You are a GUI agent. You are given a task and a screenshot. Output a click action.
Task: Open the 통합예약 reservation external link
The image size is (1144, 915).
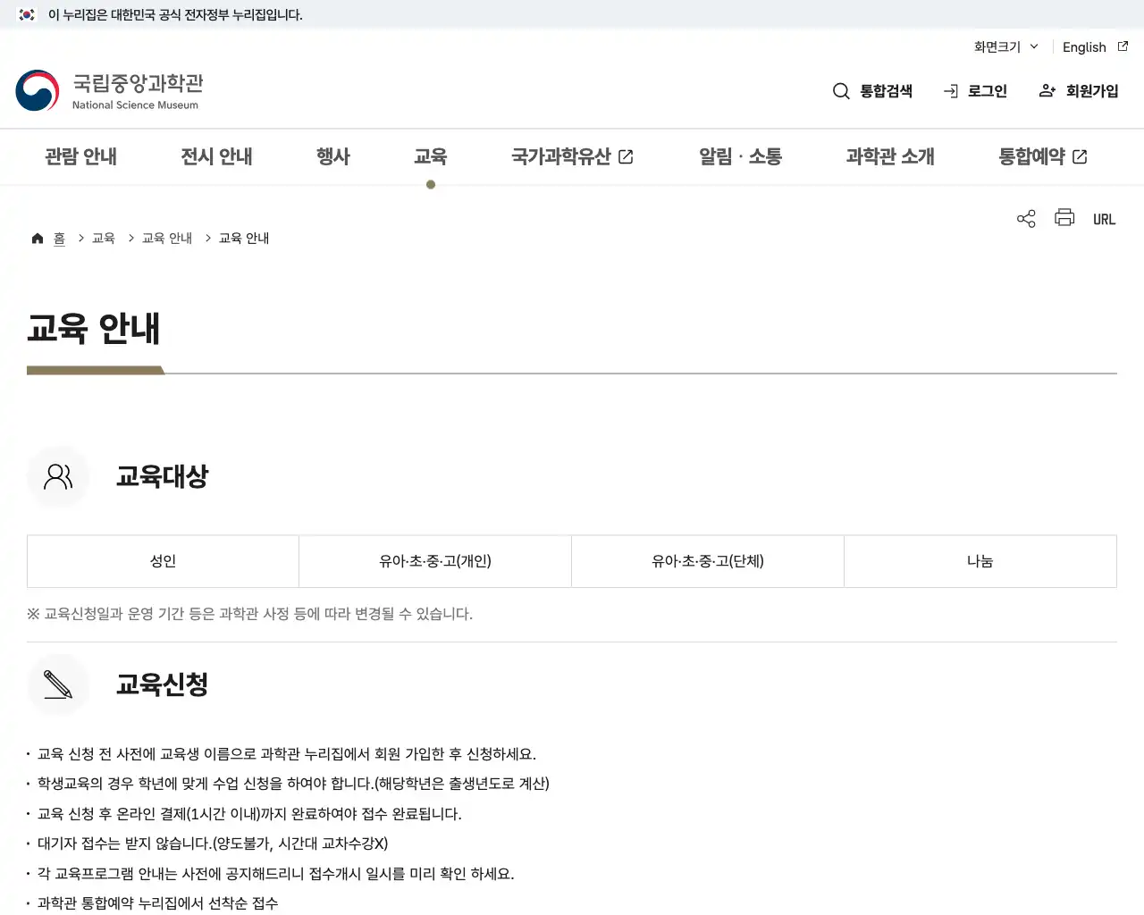1042,156
